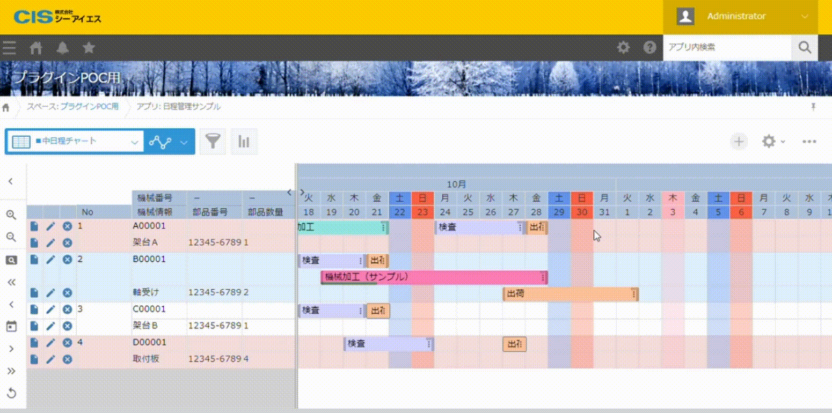Click the calendar icon in left sidebar
The width and height of the screenshot is (832, 413).
tap(11, 326)
